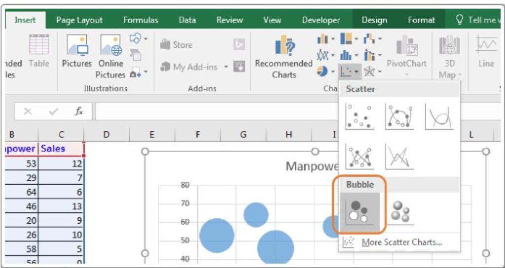Open the Formulas tab
505x268 pixels.
point(141,20)
